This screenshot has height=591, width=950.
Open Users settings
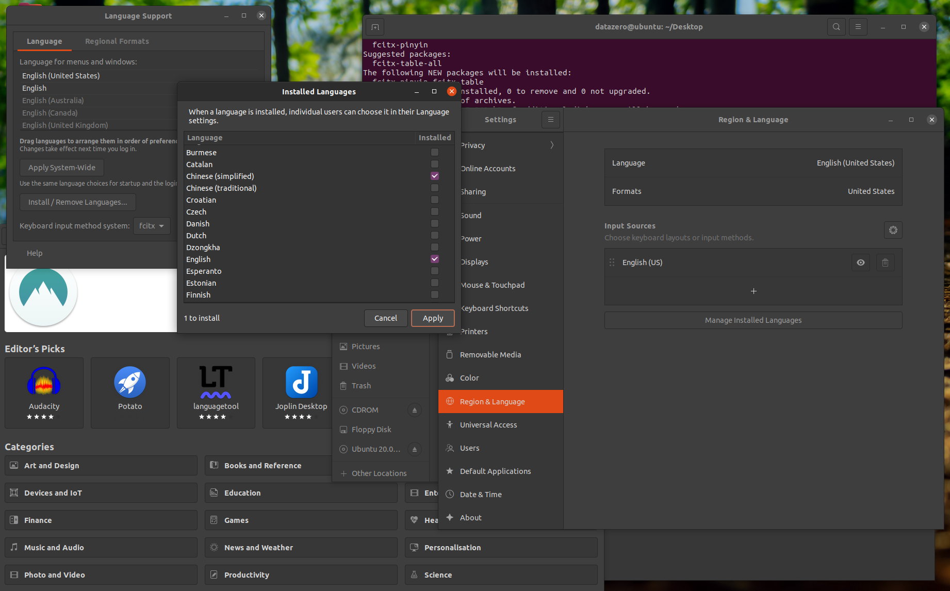click(501, 448)
